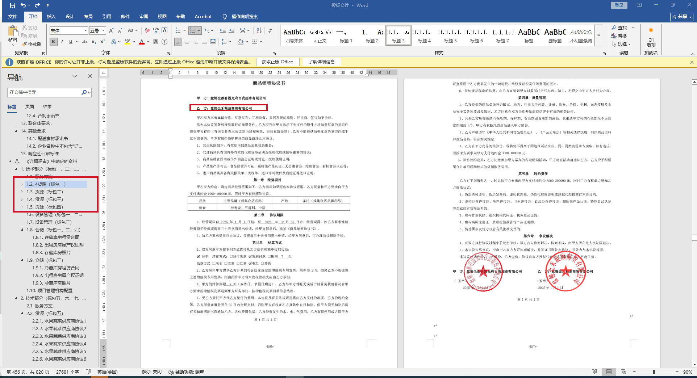Viewport: 697px width, 378px height.
Task: Switch to read mode view in the status bar
Action: click(x=594, y=372)
